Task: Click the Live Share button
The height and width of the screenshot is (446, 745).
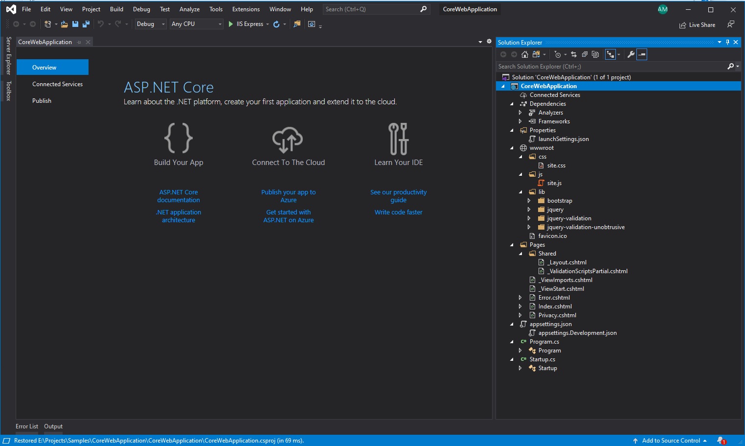Action: tap(697, 25)
